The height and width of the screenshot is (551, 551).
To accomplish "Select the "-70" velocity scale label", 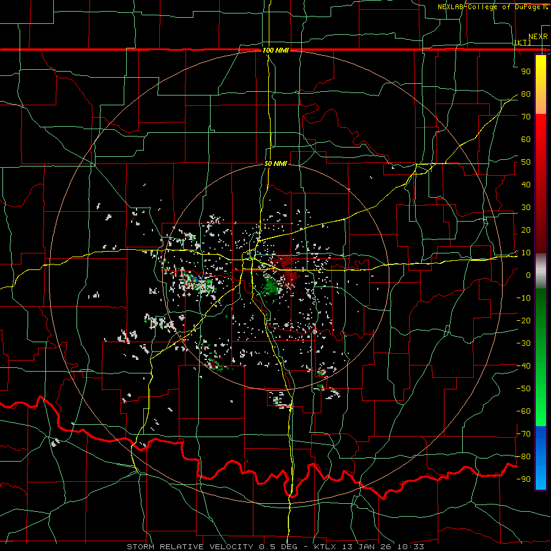I will pos(523,434).
